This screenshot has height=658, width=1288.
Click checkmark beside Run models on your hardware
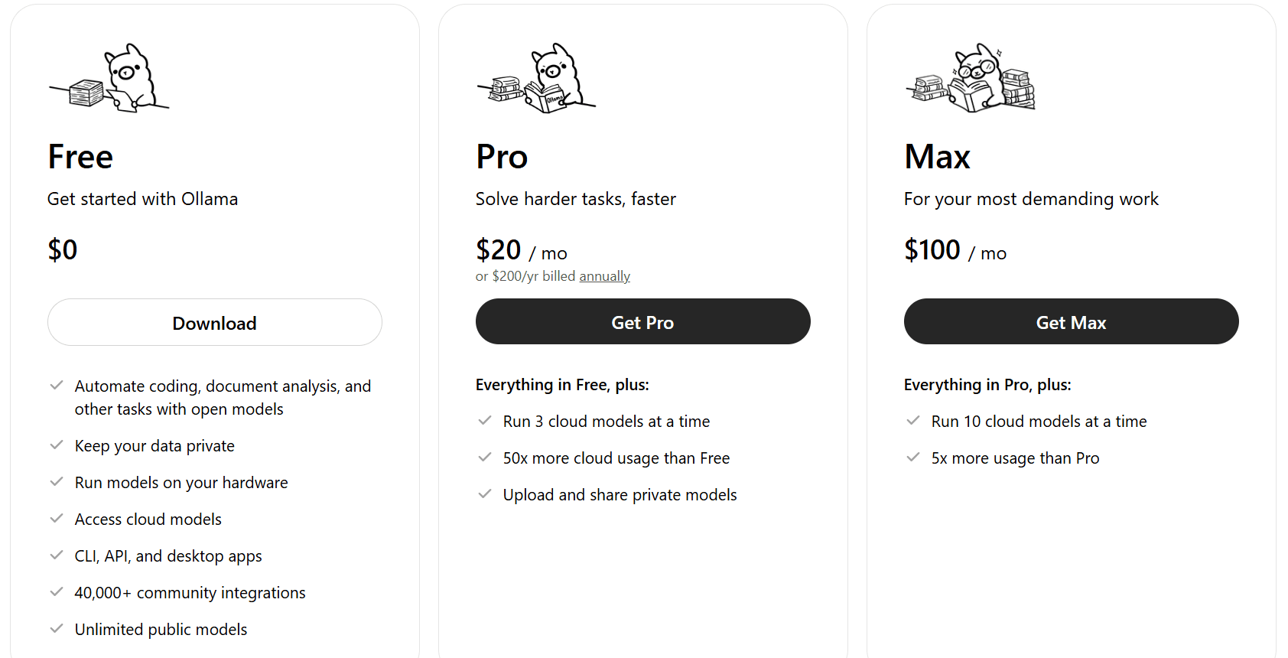point(57,482)
